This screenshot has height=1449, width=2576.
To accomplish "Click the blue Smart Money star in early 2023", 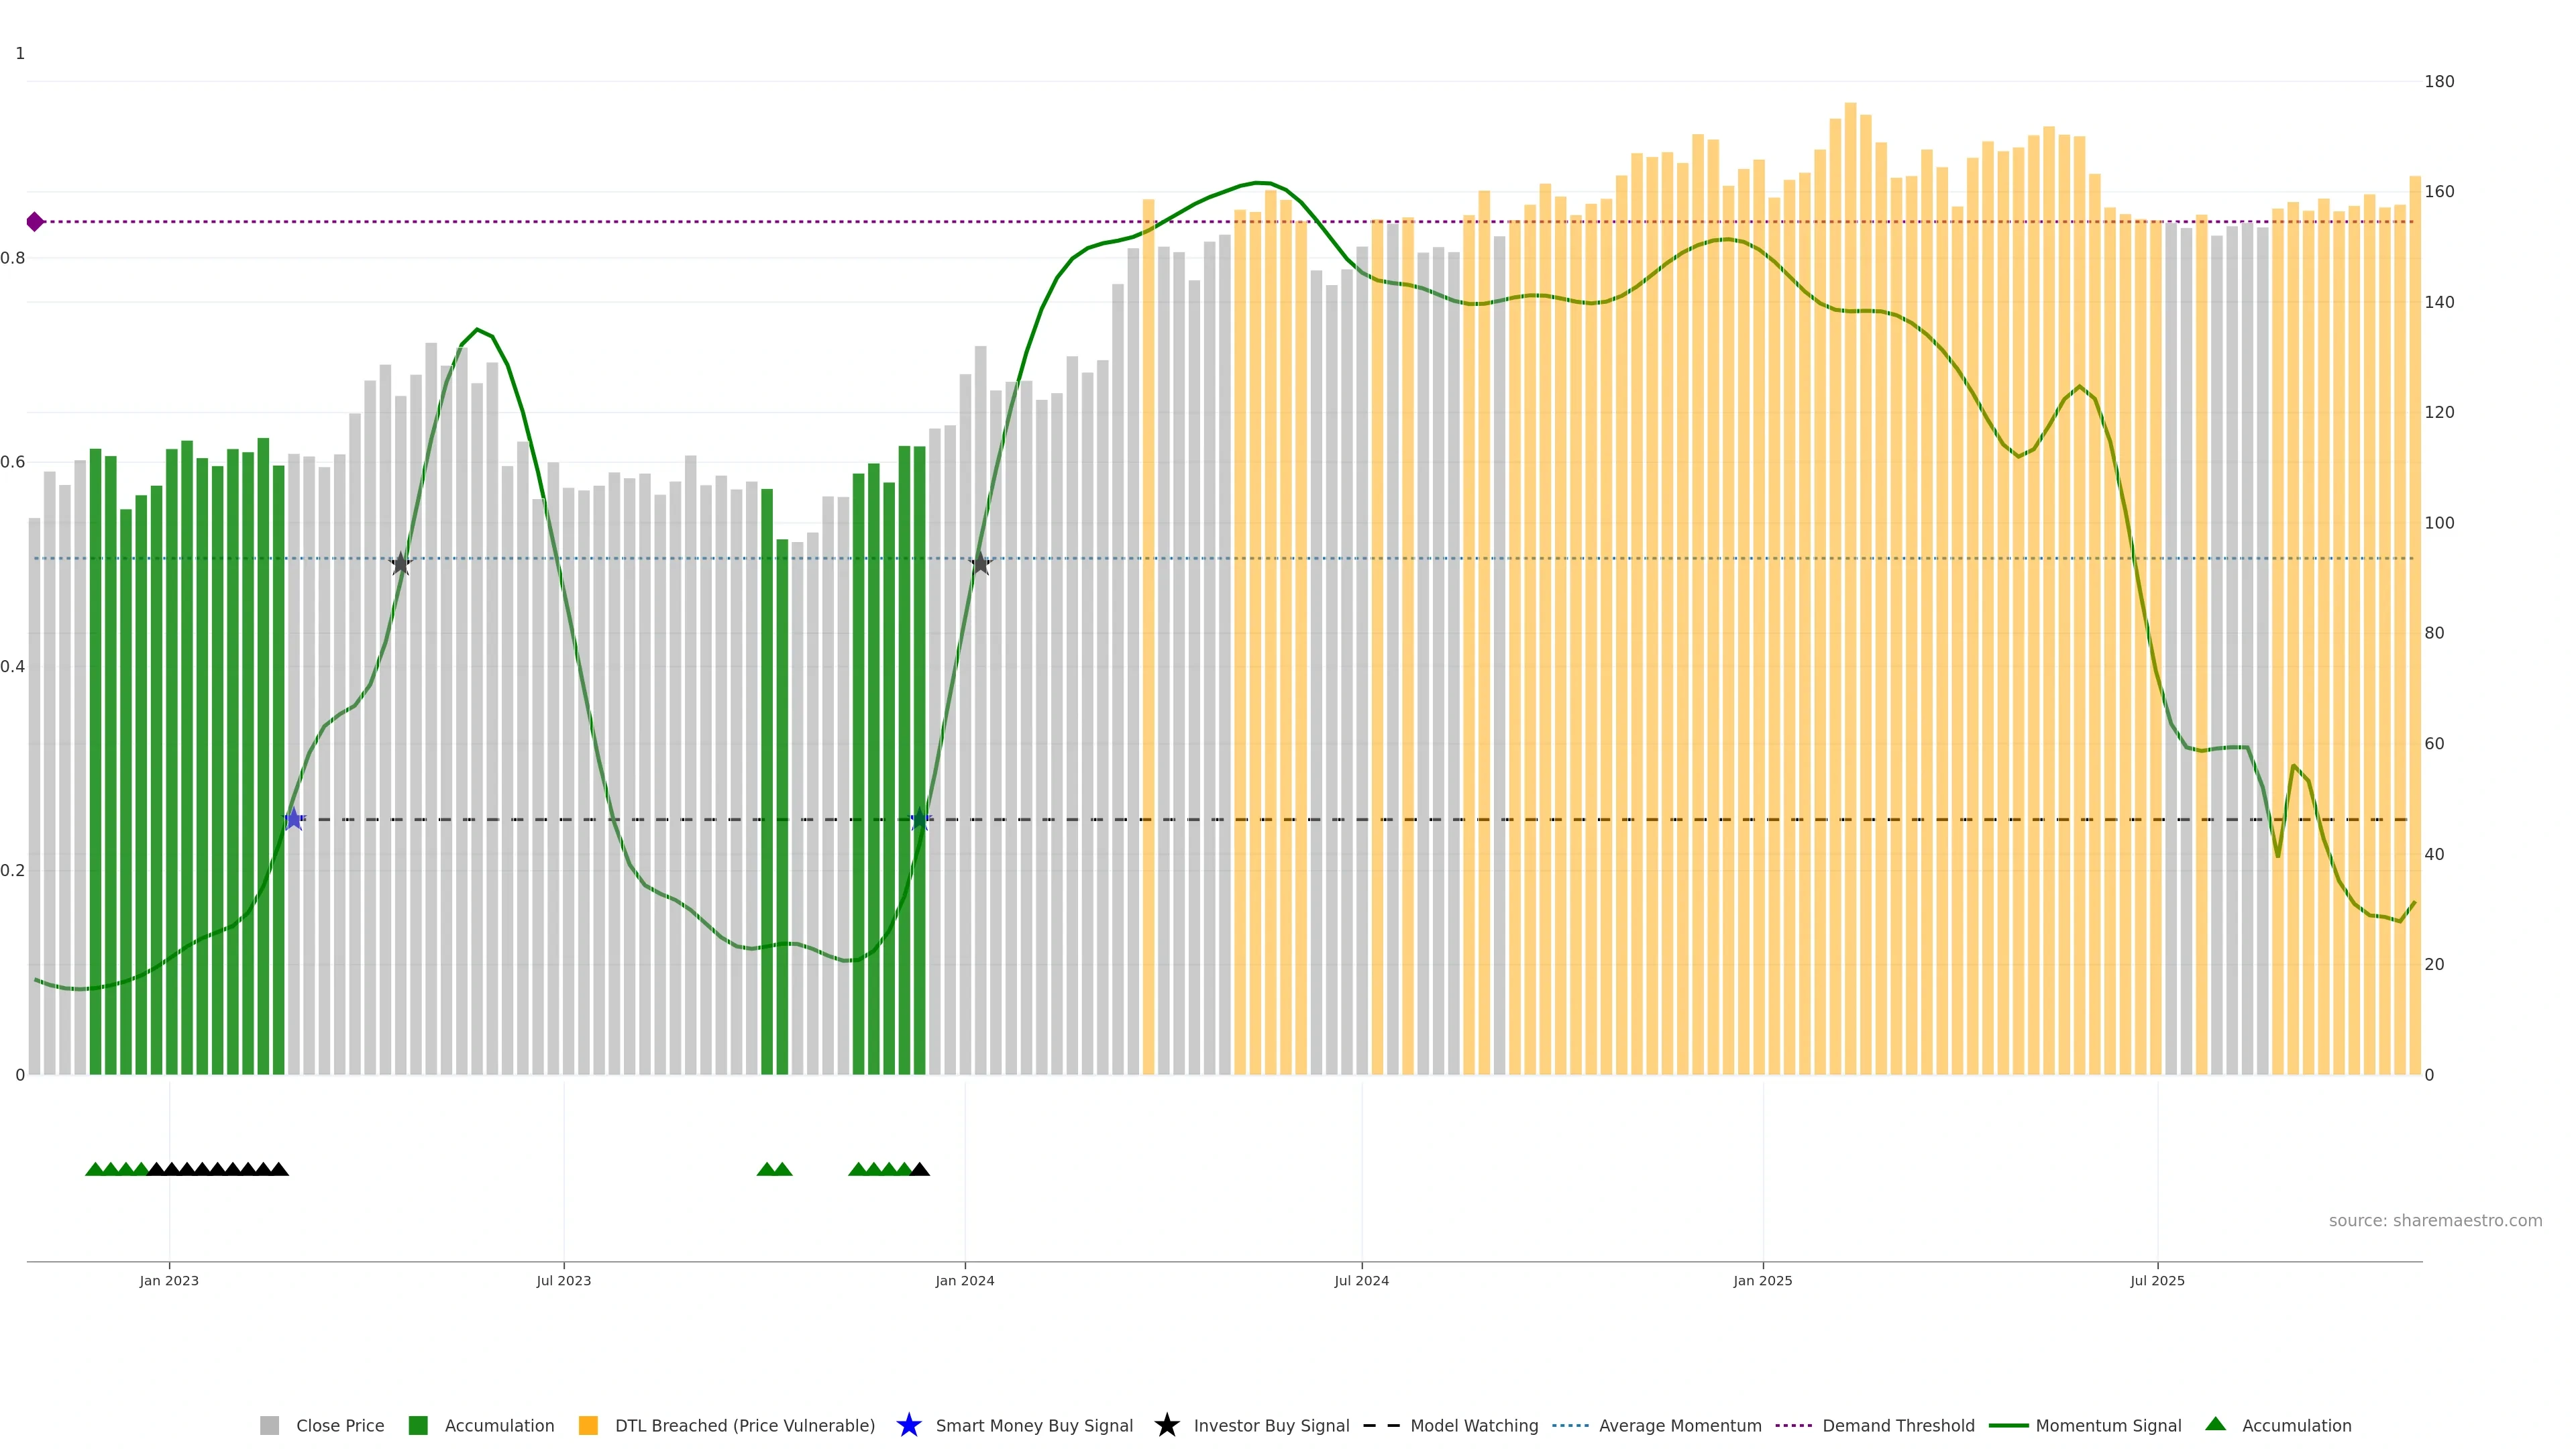I will click(x=294, y=819).
